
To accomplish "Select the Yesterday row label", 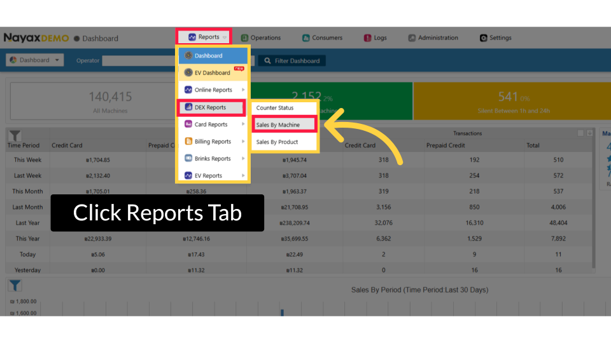I will pyautogui.click(x=27, y=270).
